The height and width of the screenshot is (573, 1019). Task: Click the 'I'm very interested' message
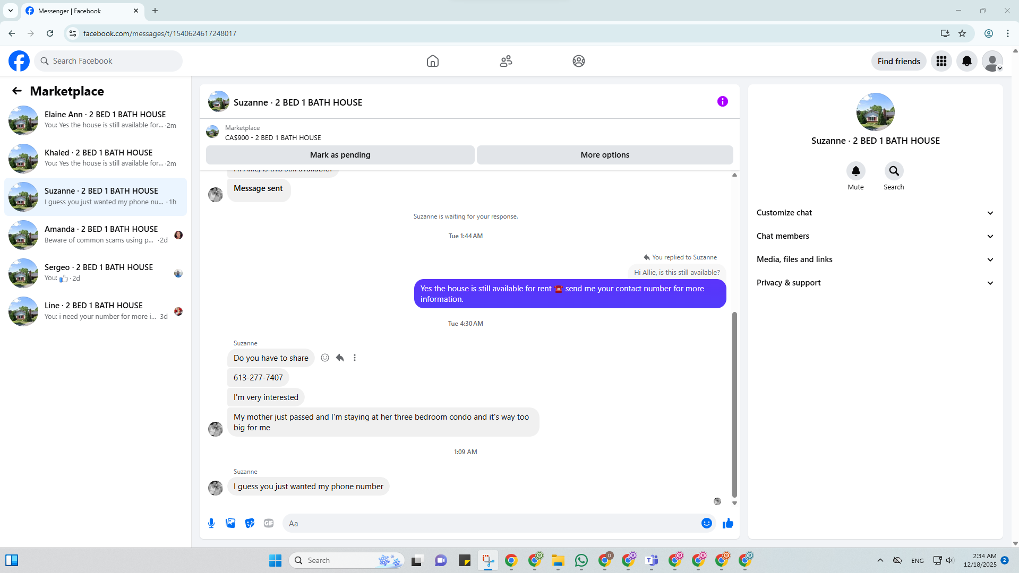[266, 397]
